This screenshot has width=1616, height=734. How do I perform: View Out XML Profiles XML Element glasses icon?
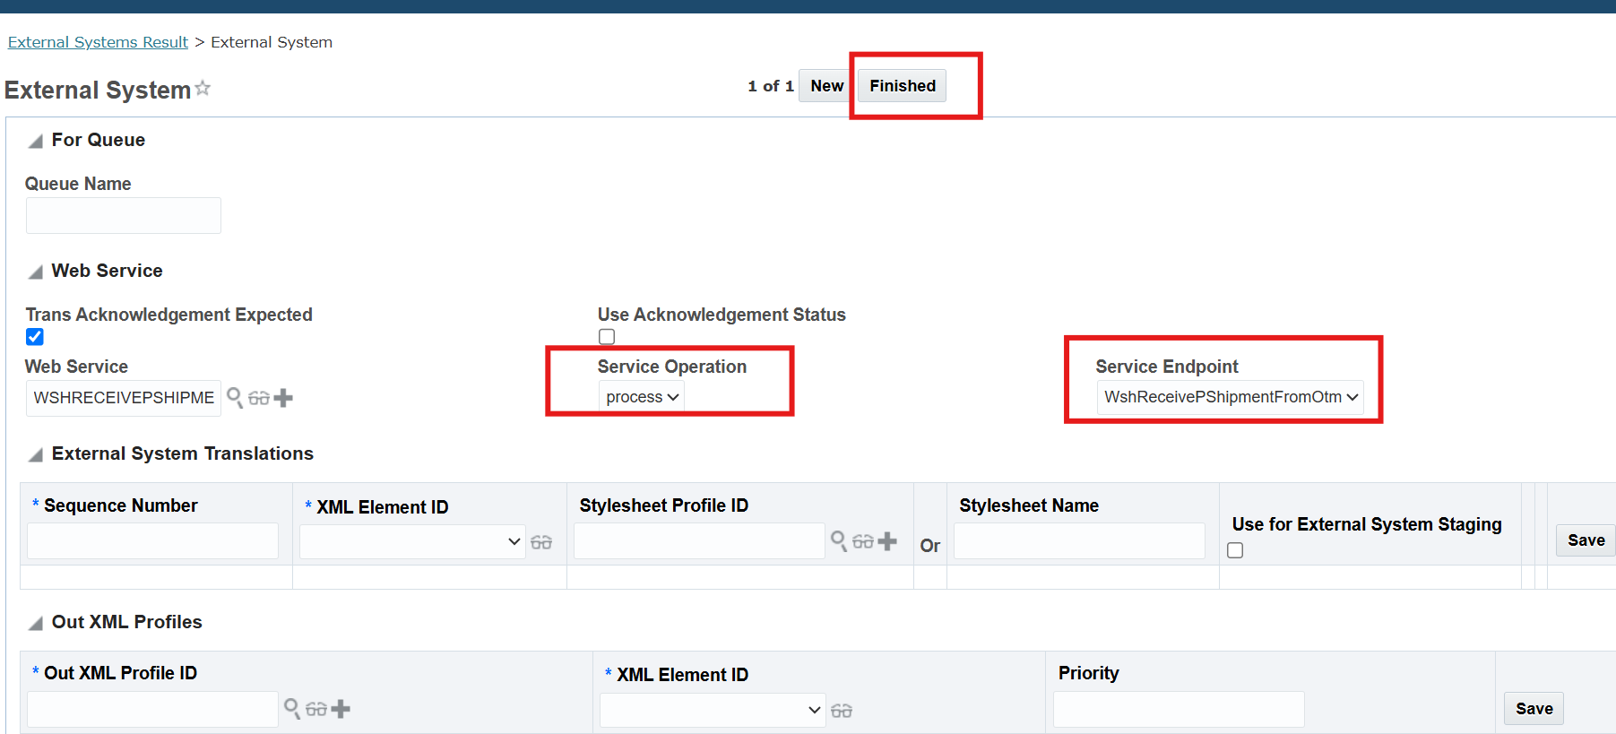point(842,711)
